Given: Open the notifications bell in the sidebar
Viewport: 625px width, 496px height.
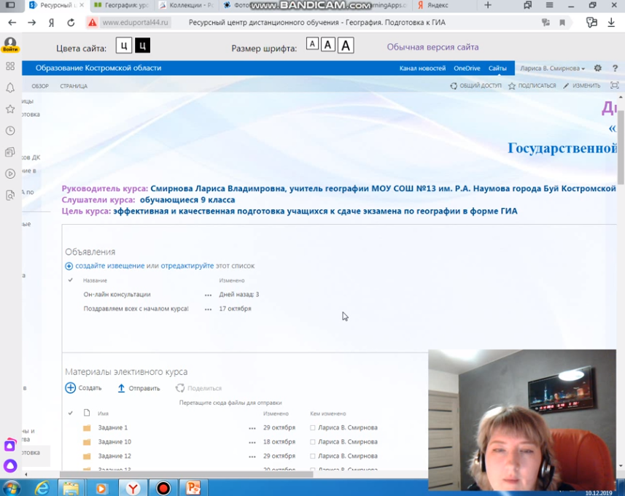Looking at the screenshot, I should 10,88.
